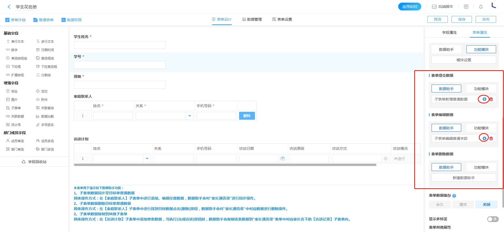Image resolution: width=504 pixels, height=232 pixels.
Task: Select the 手写签名 field icon
Action: coord(38,125)
